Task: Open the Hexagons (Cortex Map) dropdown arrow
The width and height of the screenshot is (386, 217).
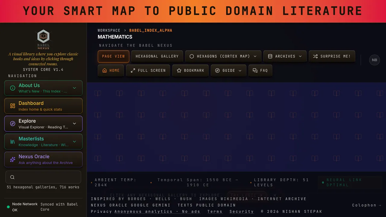Action: tap(255, 56)
